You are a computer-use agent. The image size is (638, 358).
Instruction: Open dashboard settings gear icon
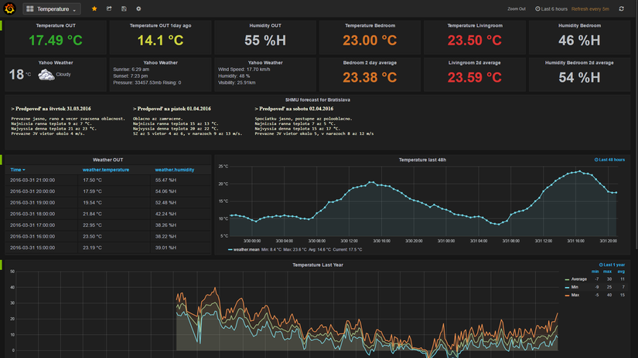tap(138, 8)
